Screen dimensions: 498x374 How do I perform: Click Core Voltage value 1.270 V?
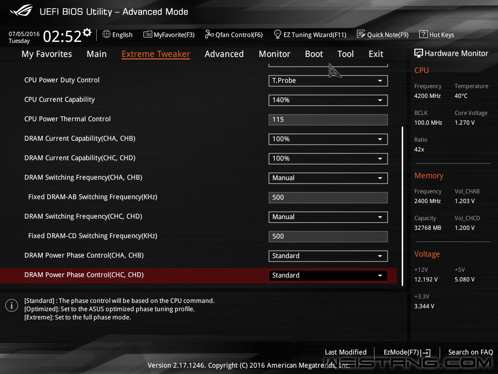click(x=464, y=122)
